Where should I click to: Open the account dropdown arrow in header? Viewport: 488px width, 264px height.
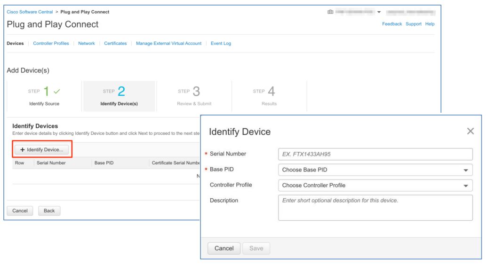coord(379,12)
